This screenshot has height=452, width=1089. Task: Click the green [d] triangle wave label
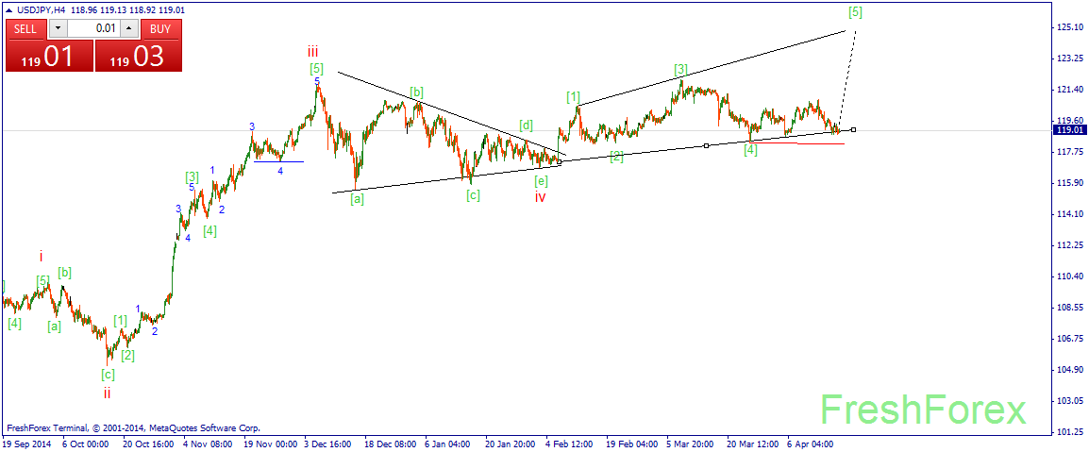tap(526, 126)
